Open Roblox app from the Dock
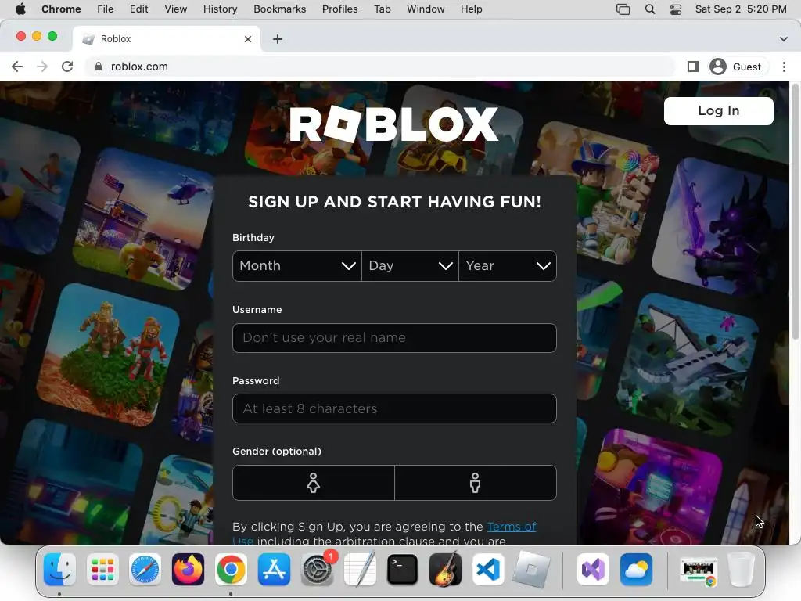 [531, 570]
